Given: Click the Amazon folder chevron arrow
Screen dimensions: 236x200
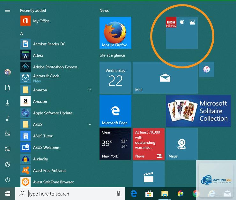Looking at the screenshot, I should coord(90,90).
